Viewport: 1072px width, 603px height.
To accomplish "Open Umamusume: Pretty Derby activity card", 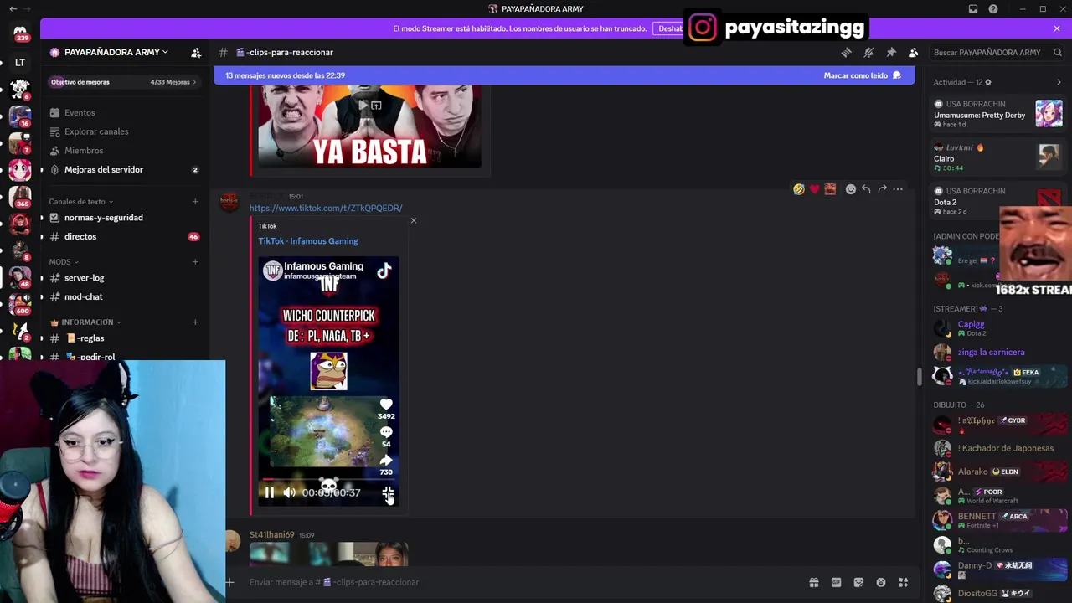I will click(998, 114).
